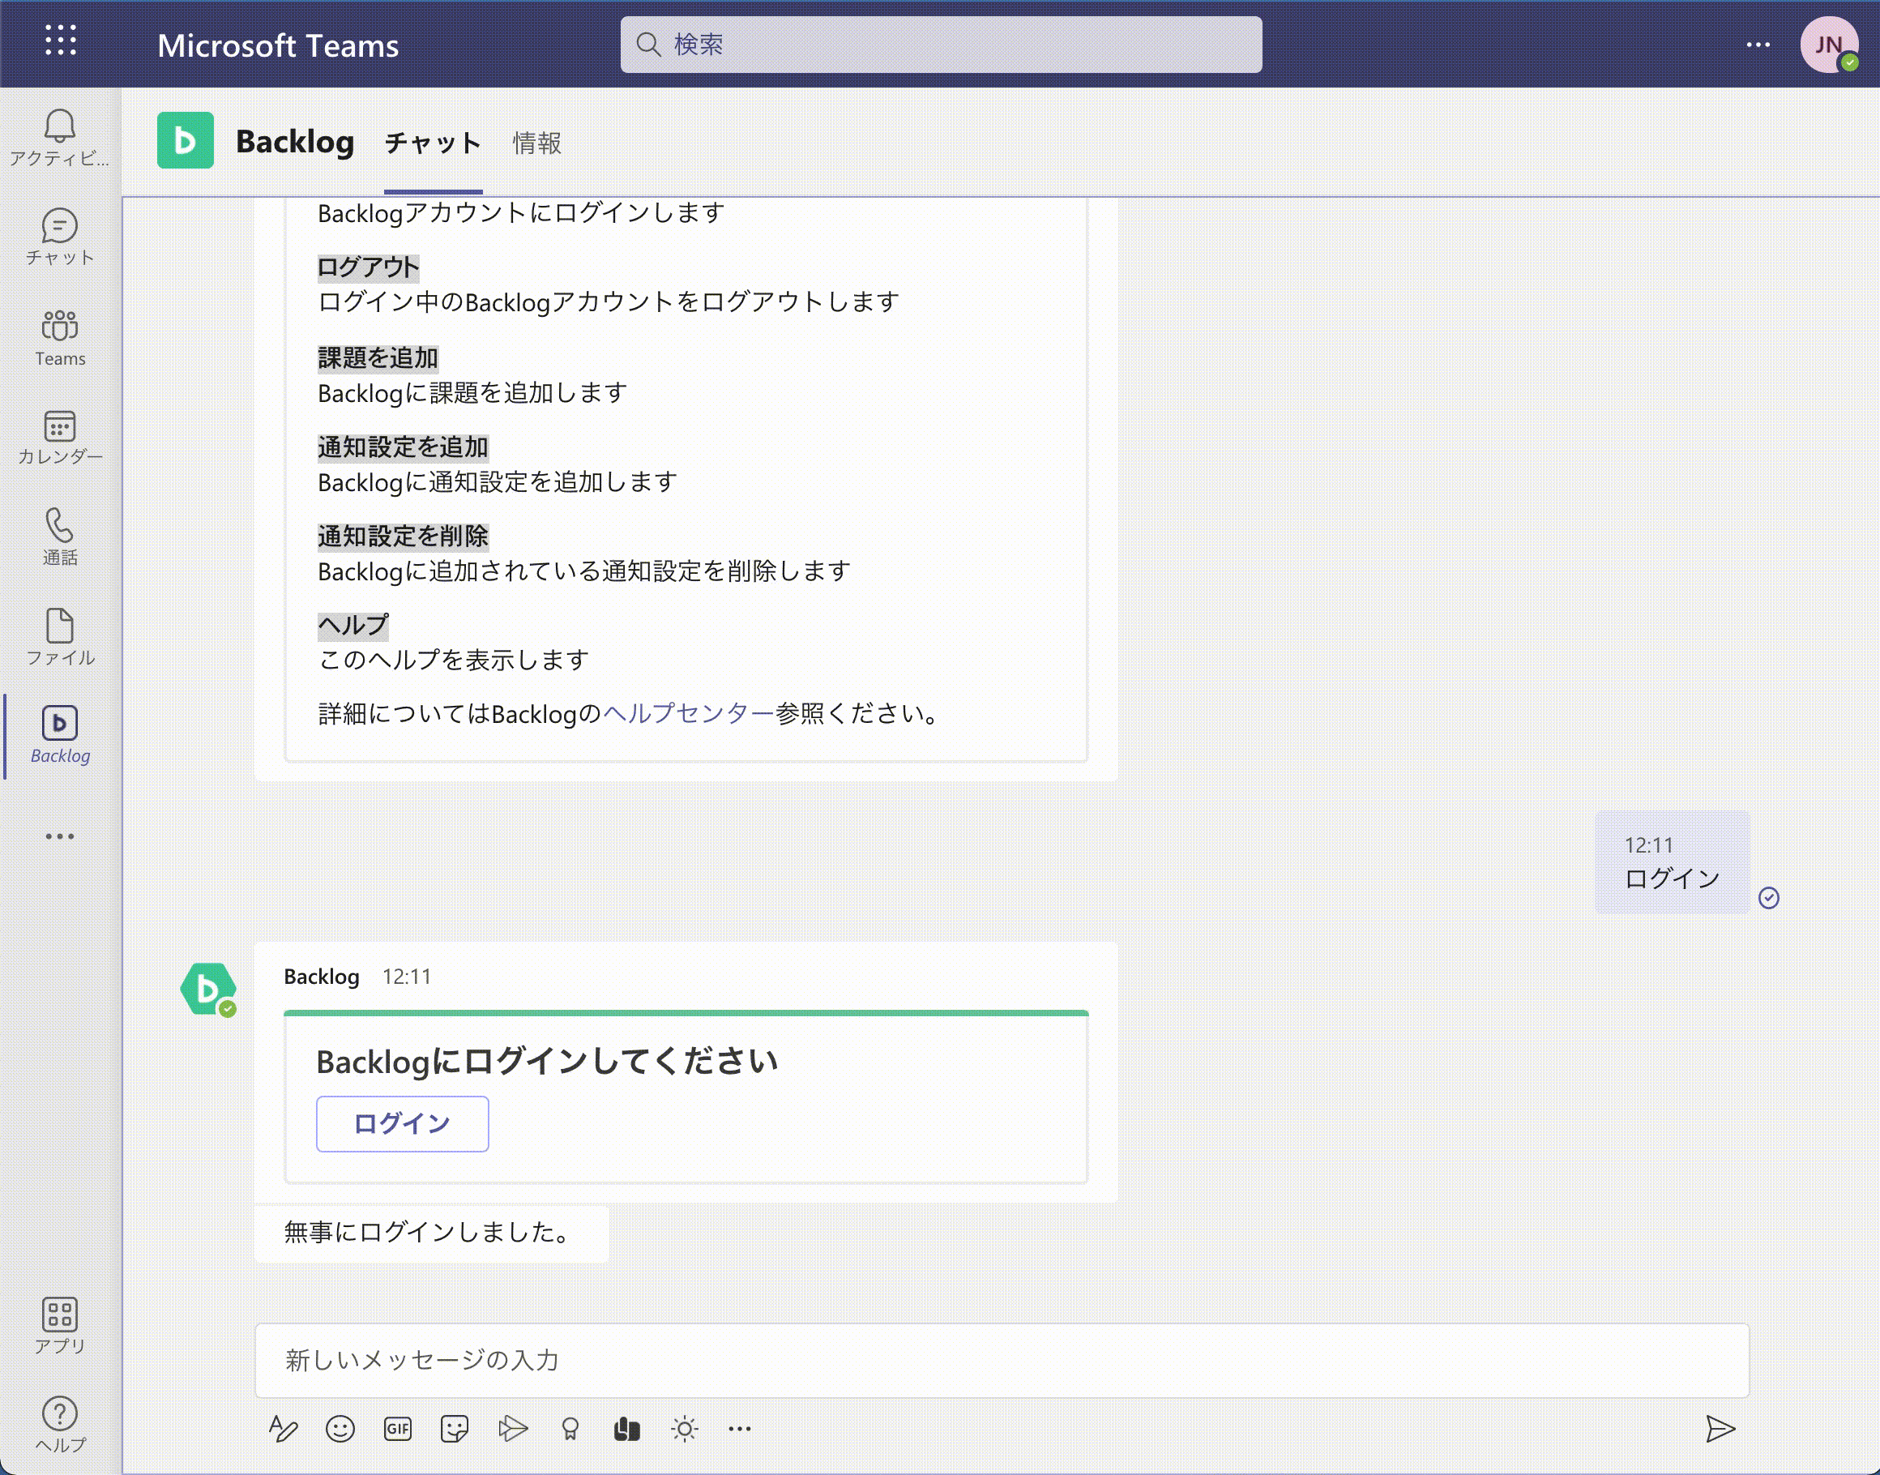Image resolution: width=1880 pixels, height=1475 pixels.
Task: Open the Calls phone icon
Action: tap(60, 536)
